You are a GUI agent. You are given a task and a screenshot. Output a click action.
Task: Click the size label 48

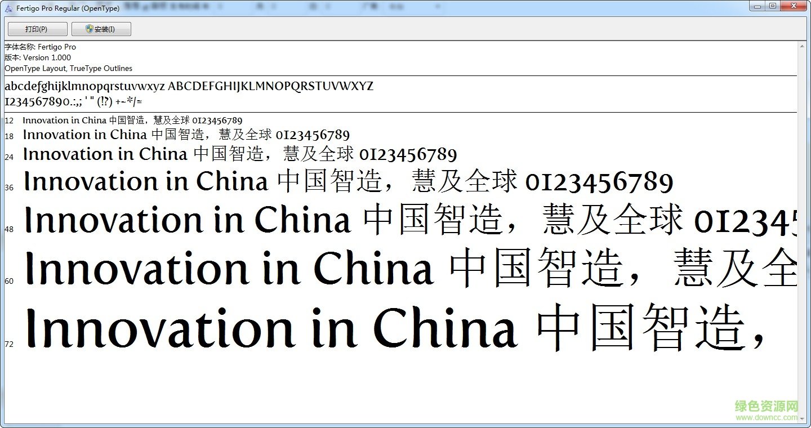[9, 229]
